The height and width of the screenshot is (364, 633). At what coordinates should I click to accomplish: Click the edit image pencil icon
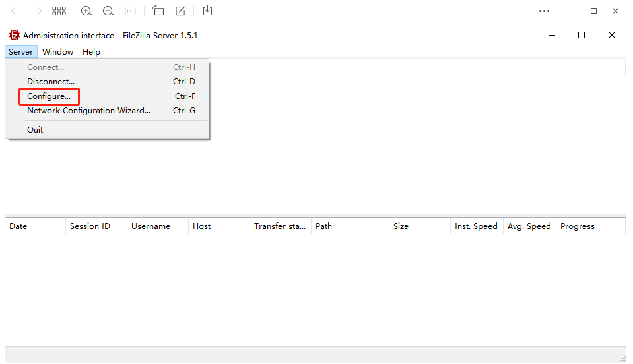coord(180,11)
